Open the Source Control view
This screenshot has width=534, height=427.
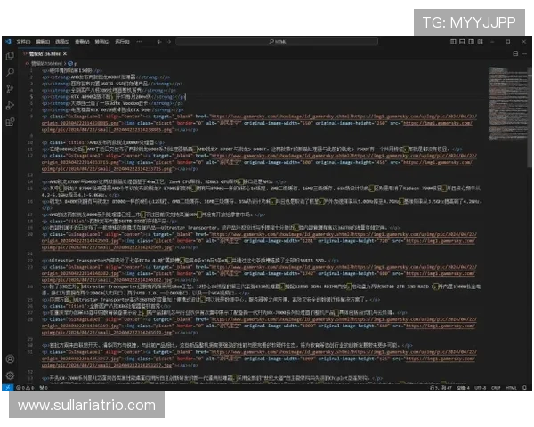10,90
